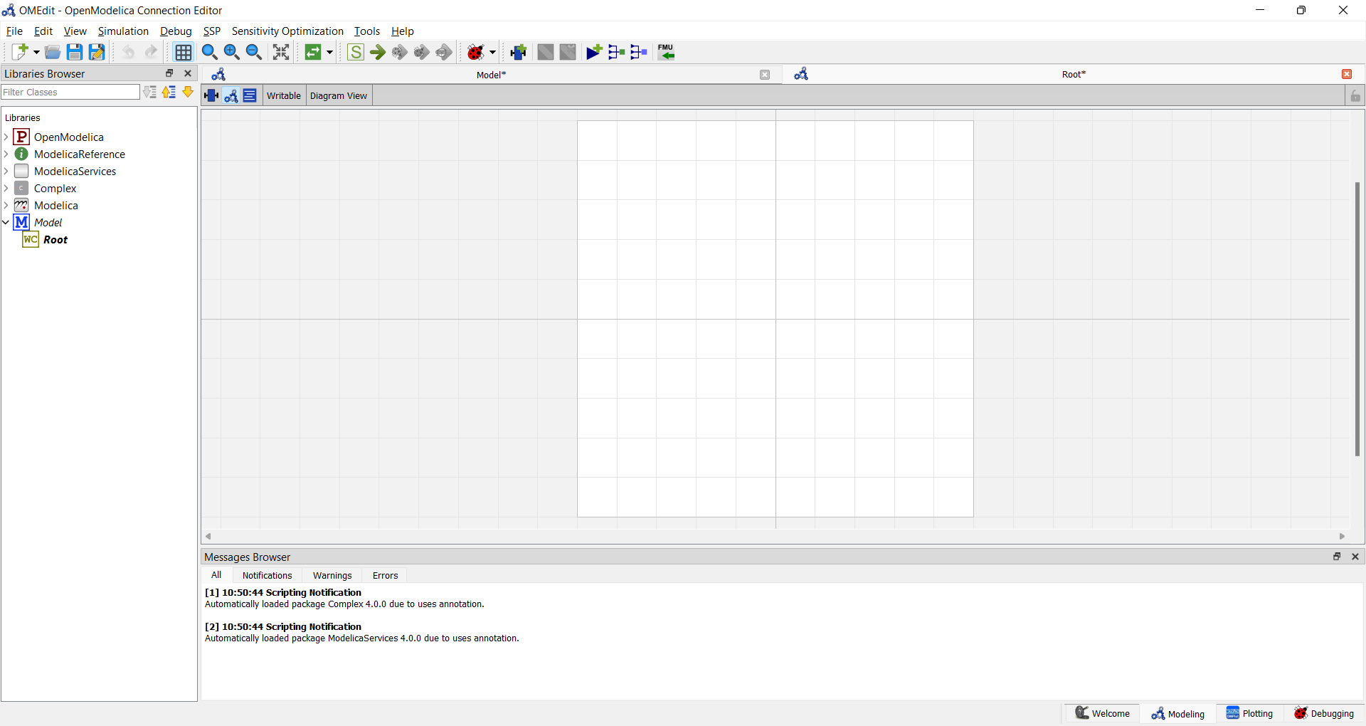Click the ladybug debug icon
This screenshot has width=1366, height=726.
click(x=475, y=52)
